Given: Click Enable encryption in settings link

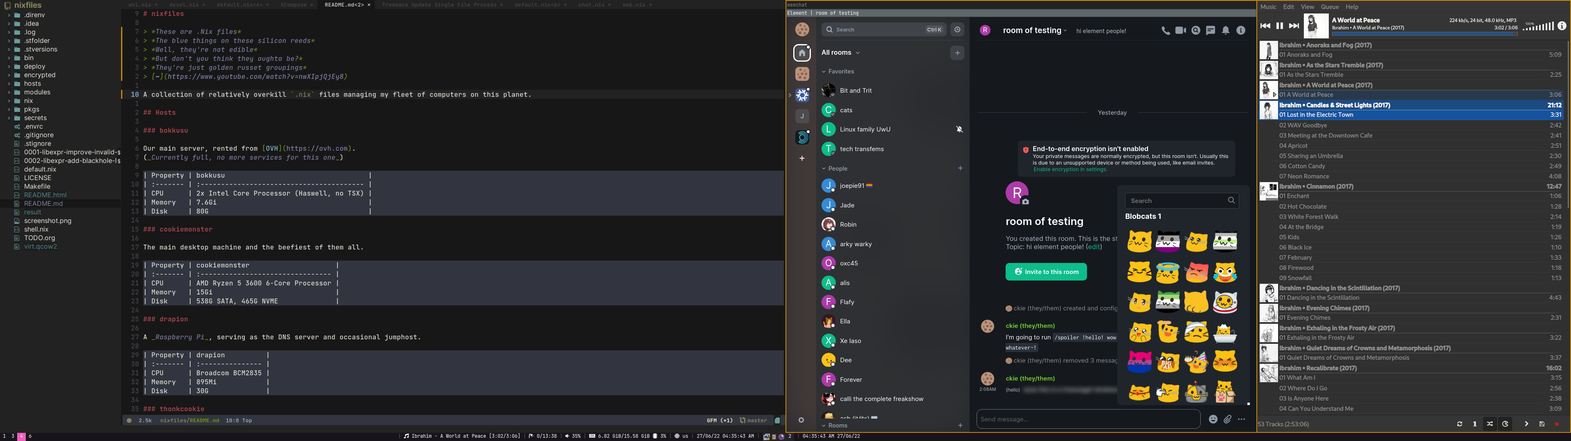Looking at the screenshot, I should coord(1070,170).
